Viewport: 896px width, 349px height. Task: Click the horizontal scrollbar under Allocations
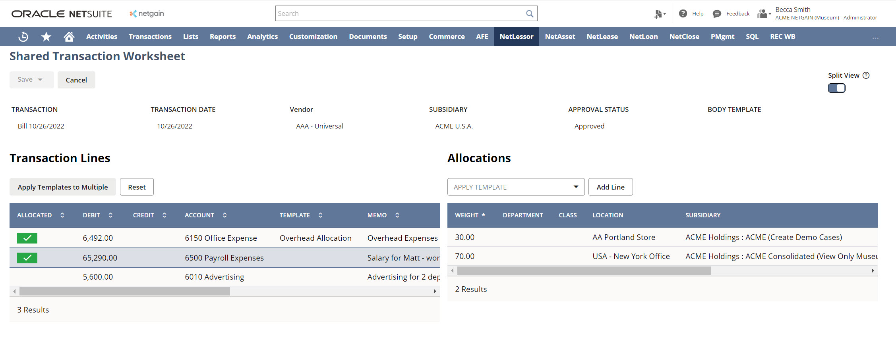pyautogui.click(x=584, y=271)
